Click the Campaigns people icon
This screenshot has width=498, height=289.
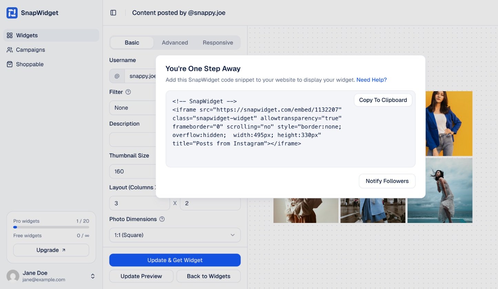(10, 50)
